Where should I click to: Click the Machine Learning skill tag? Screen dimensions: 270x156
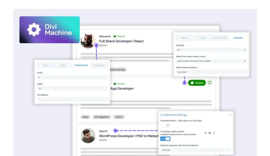point(118,70)
